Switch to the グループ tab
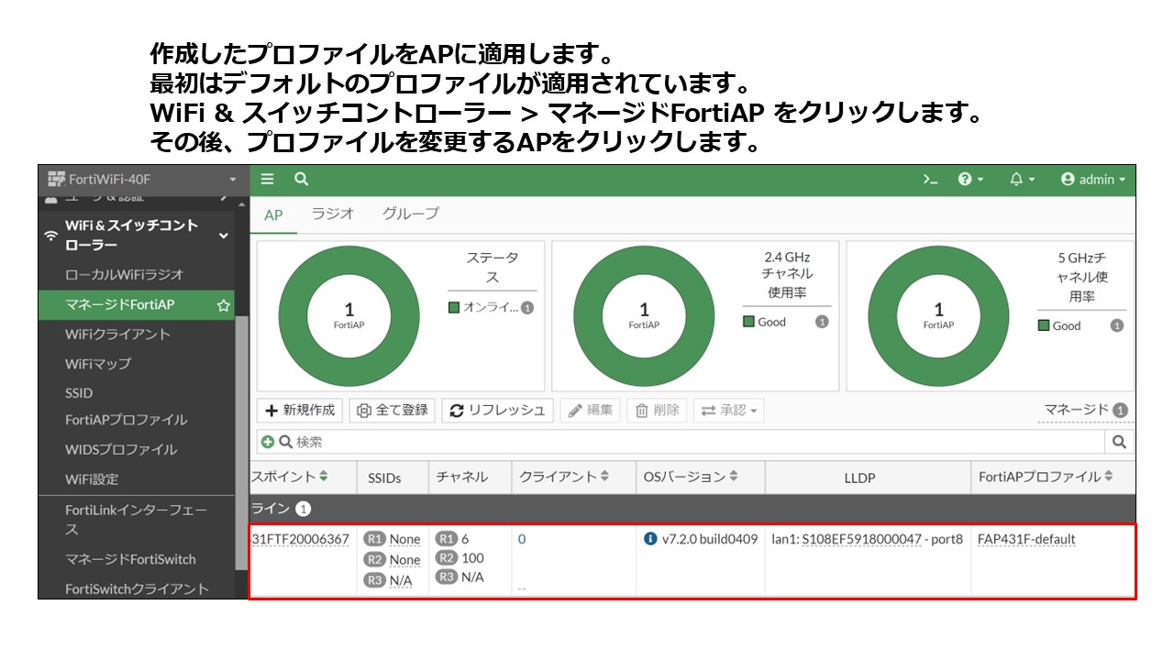The height and width of the screenshot is (660, 1174). pyautogui.click(x=410, y=214)
